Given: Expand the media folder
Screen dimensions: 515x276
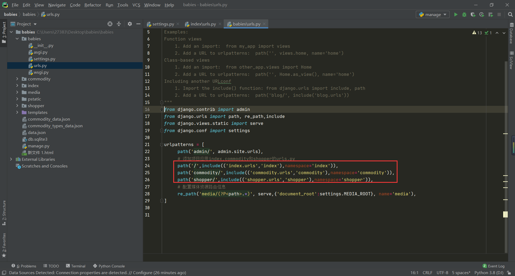Looking at the screenshot, I should click(17, 92).
